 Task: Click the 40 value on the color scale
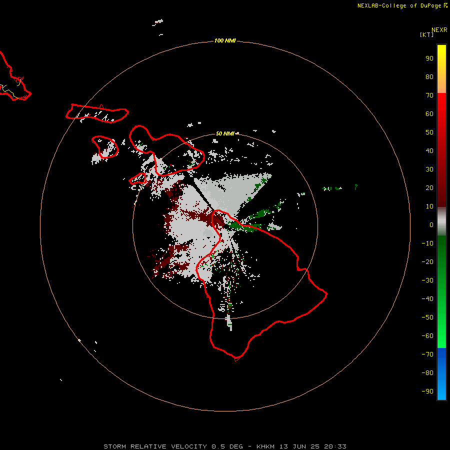429,151
